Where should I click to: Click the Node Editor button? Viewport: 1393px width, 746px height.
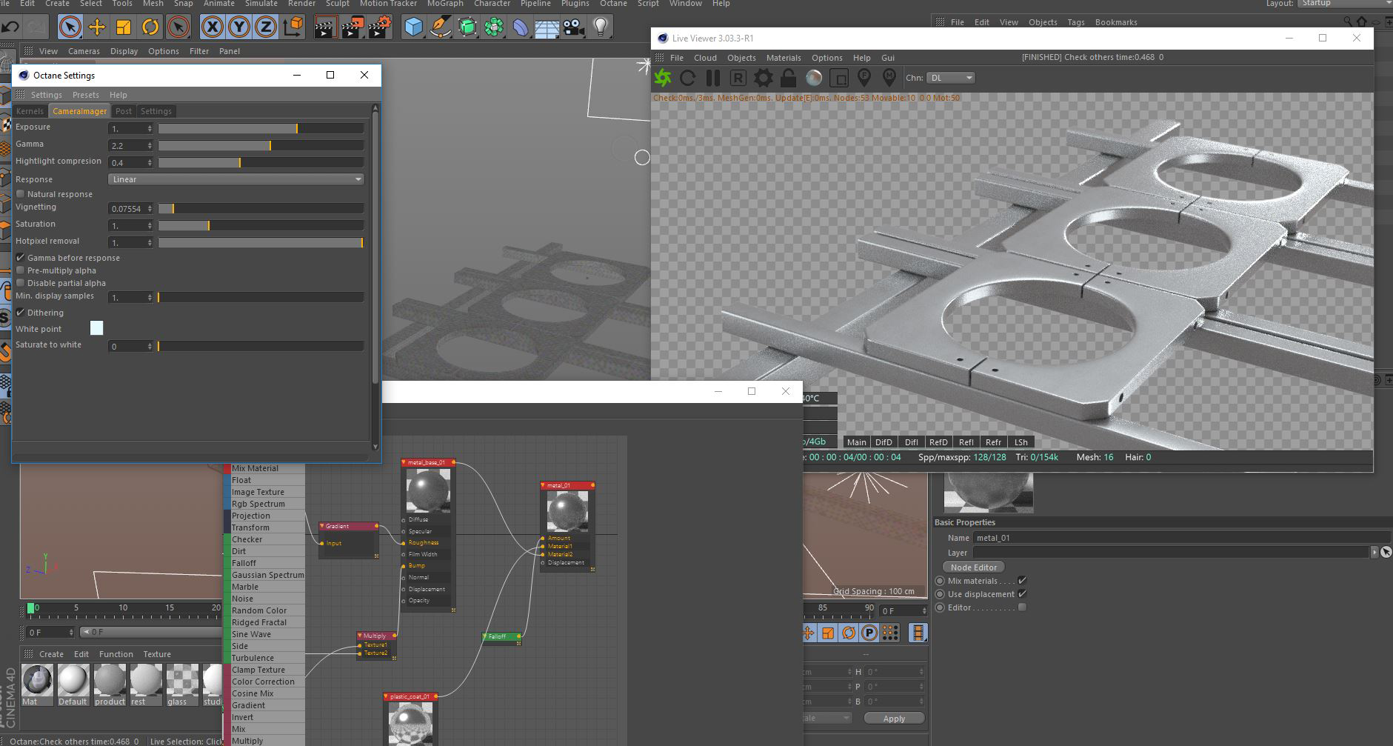[x=973, y=567]
